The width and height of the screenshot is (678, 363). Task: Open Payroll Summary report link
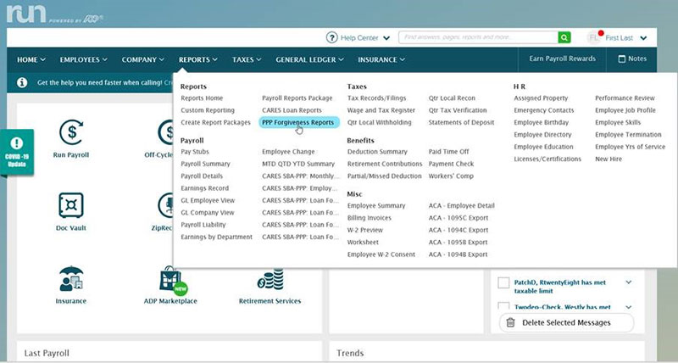[x=205, y=164]
